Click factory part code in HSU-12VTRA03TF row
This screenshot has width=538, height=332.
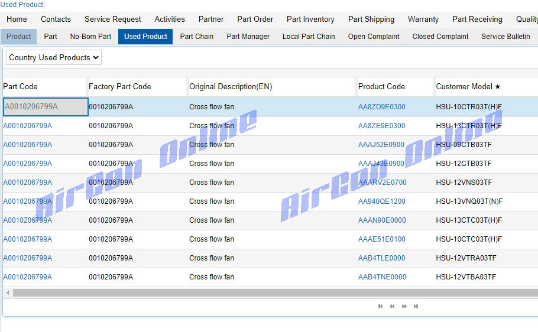111,258
